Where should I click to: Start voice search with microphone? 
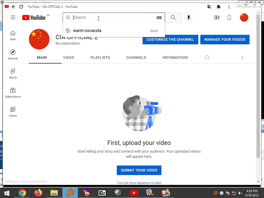tap(189, 18)
